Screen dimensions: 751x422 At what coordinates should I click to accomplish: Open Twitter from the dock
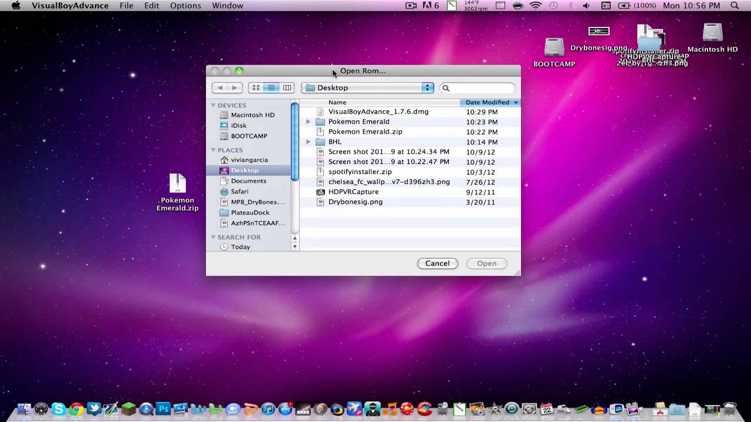click(94, 409)
